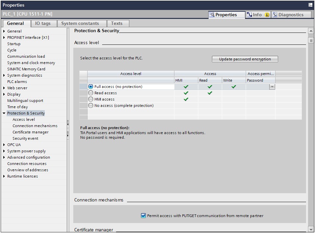The height and width of the screenshot is (233, 315).
Task: Open the Password dropdown for Full access
Action: (x=272, y=87)
